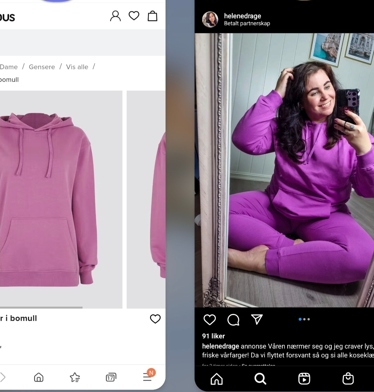Open the Instagram search tab
Image resolution: width=374 pixels, height=392 pixels.
260,379
